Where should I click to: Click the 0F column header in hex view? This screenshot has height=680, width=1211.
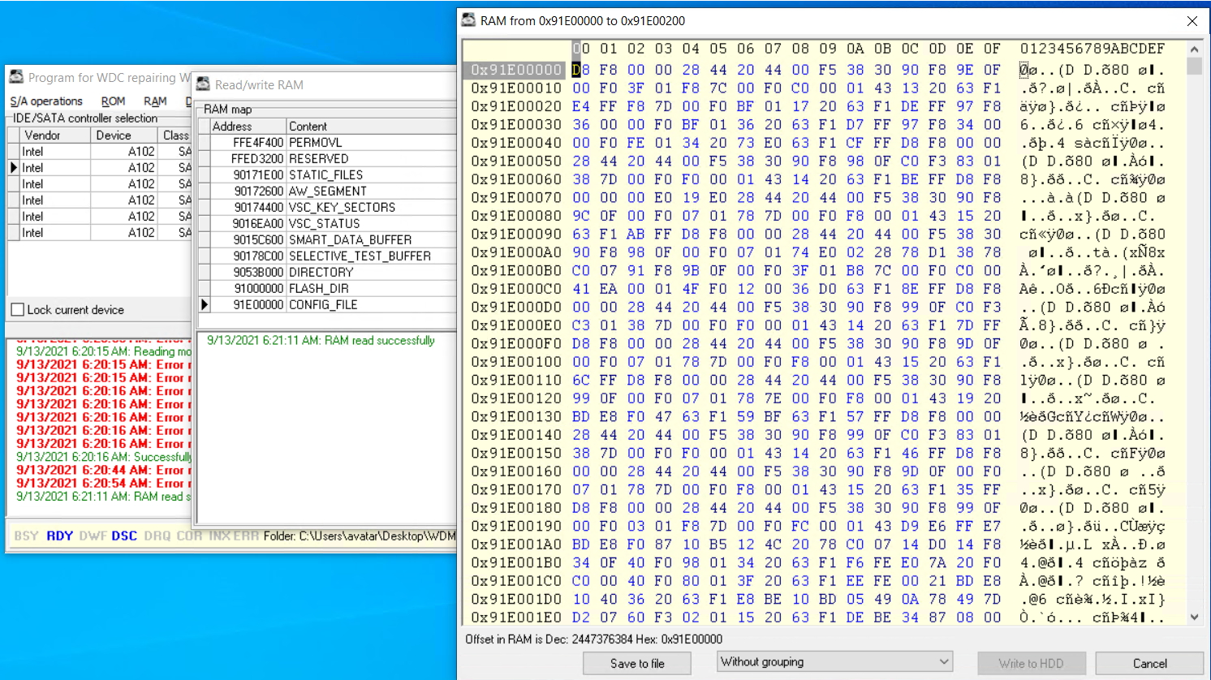pyautogui.click(x=992, y=49)
